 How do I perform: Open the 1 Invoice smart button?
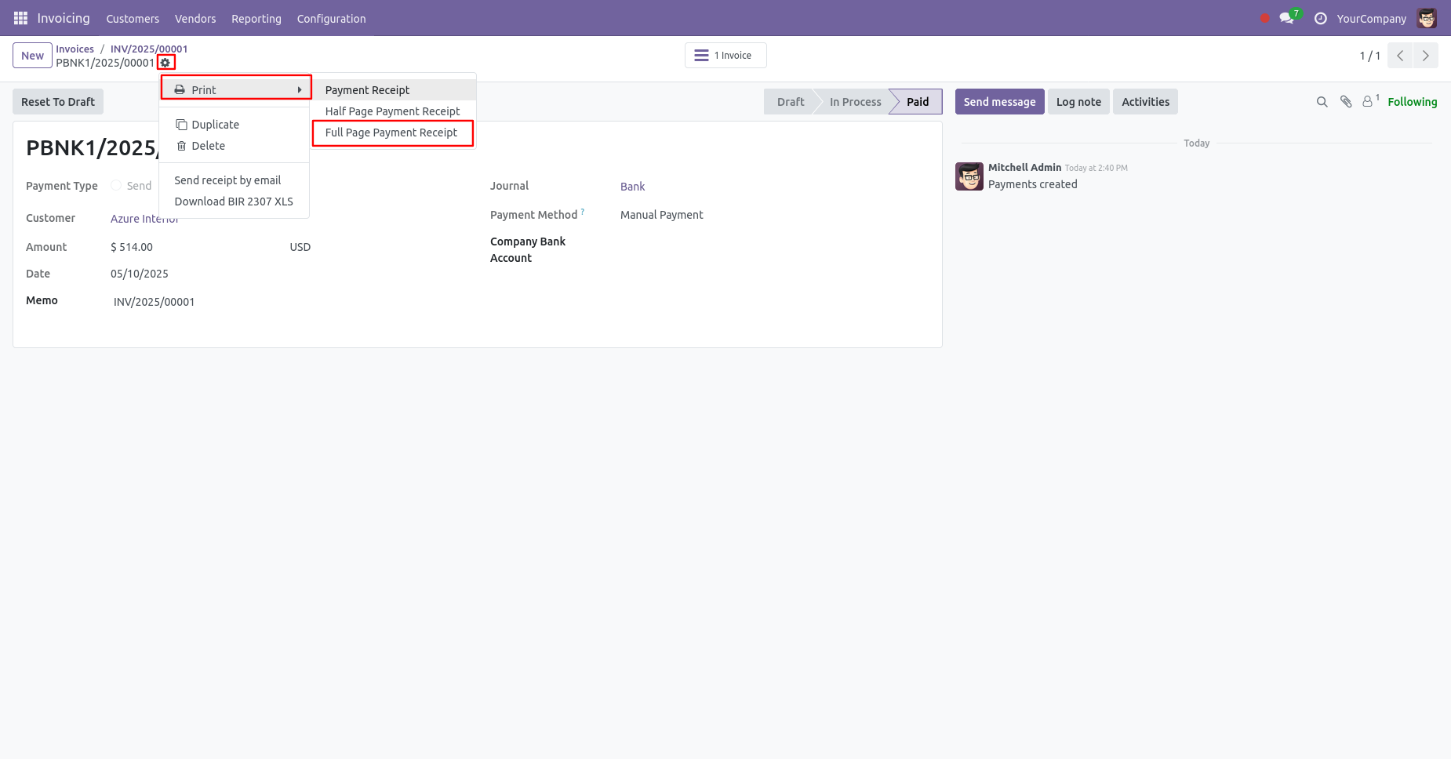click(x=725, y=56)
